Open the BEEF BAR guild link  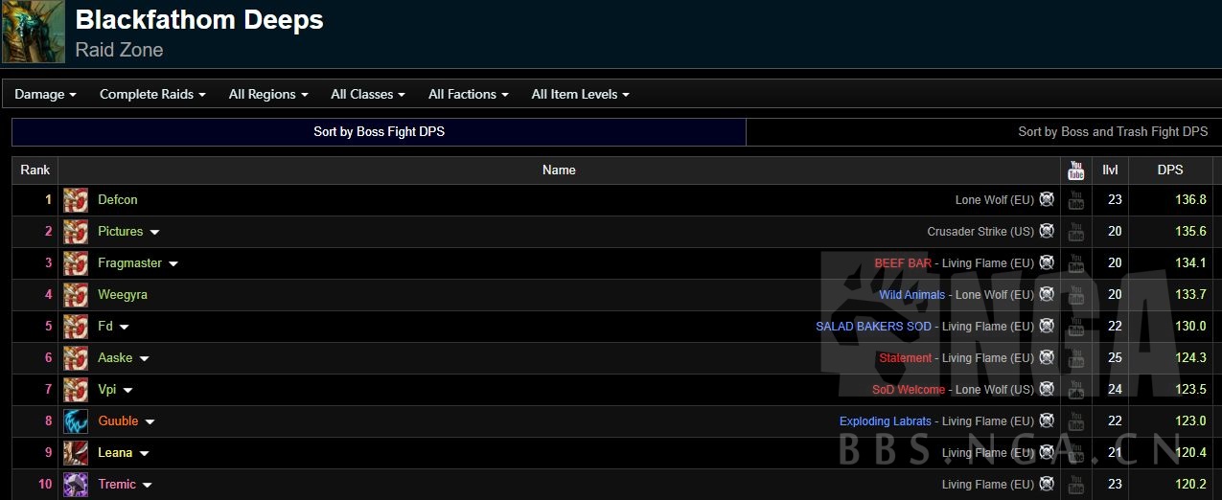903,263
